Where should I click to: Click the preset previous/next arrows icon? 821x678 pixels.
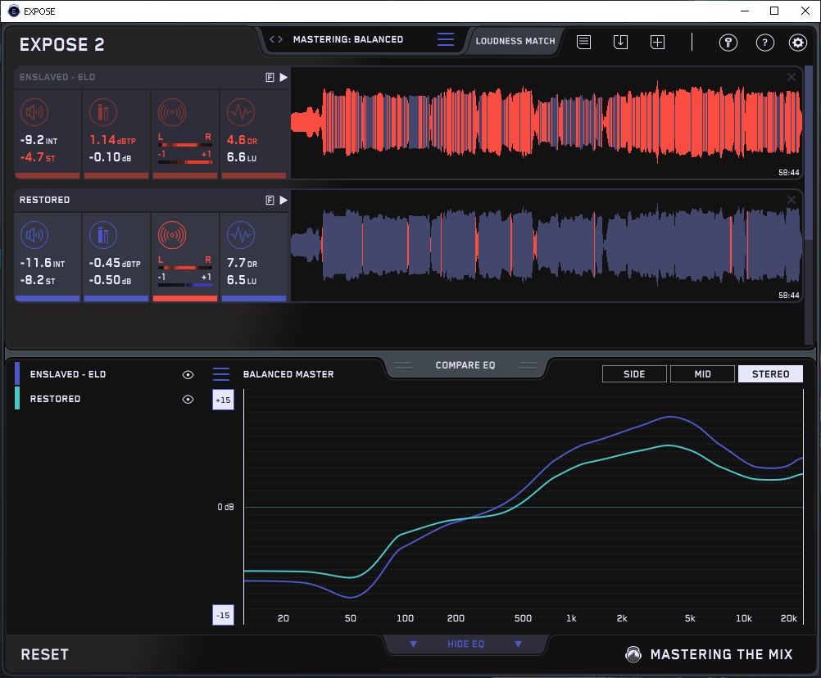(276, 39)
